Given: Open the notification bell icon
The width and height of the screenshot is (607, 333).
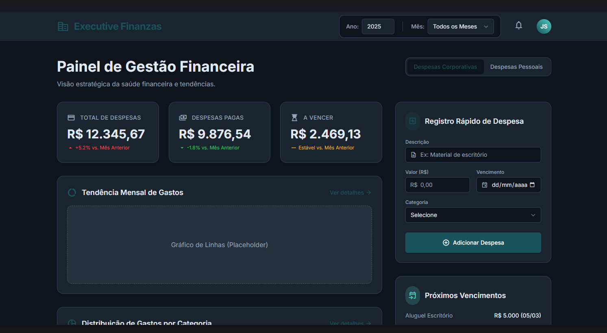Looking at the screenshot, I should coord(519,25).
